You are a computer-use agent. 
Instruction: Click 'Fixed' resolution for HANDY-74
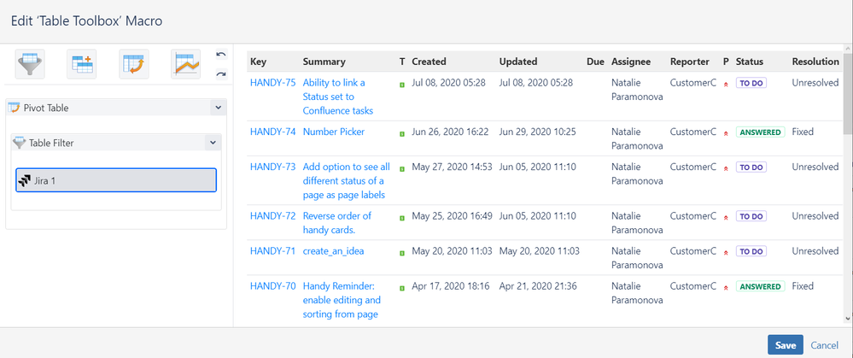point(803,132)
